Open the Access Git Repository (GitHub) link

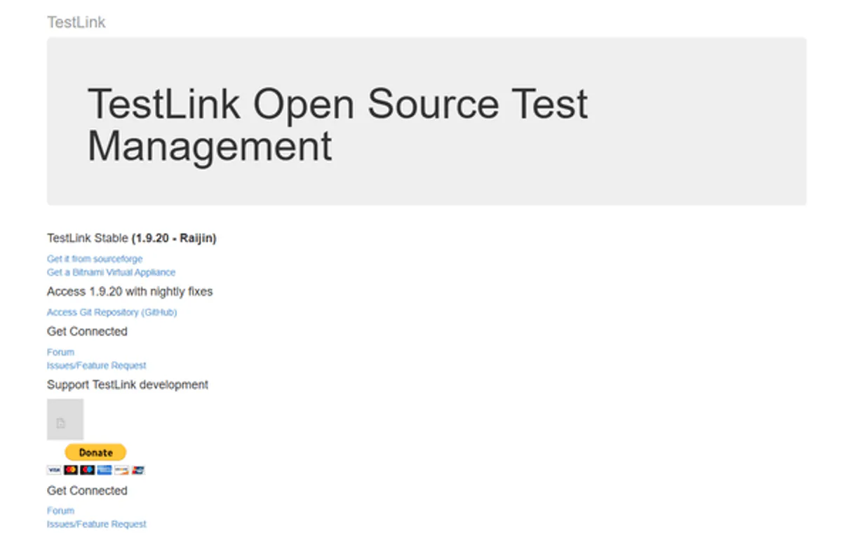click(x=112, y=312)
